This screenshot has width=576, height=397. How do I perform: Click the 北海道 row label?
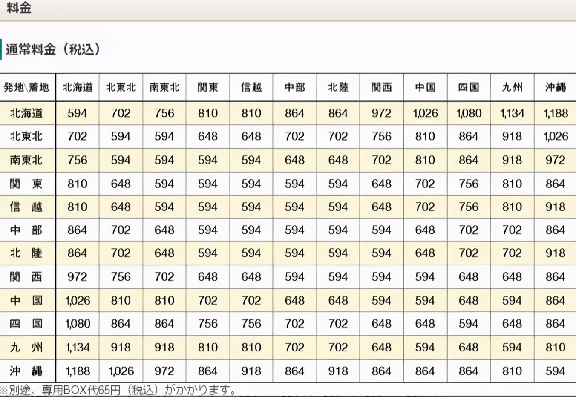click(x=28, y=113)
